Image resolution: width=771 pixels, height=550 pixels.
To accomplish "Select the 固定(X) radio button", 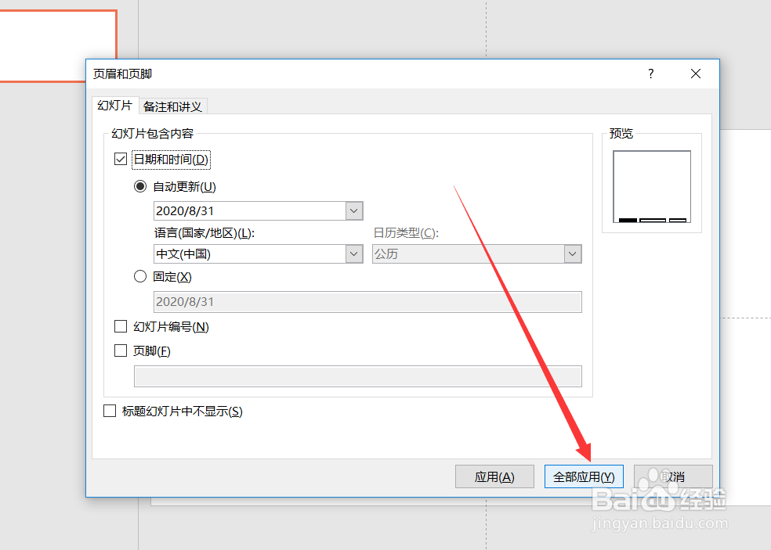I will click(x=140, y=276).
